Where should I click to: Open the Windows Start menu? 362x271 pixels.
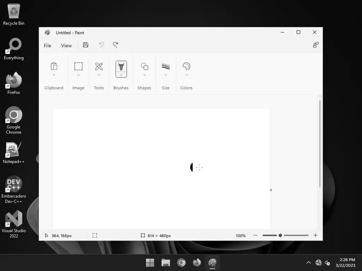point(150,263)
